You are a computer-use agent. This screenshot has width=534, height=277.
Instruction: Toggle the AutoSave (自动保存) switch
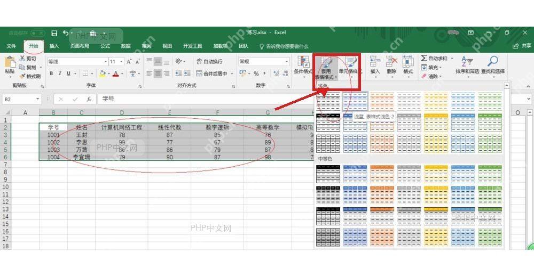(x=37, y=33)
